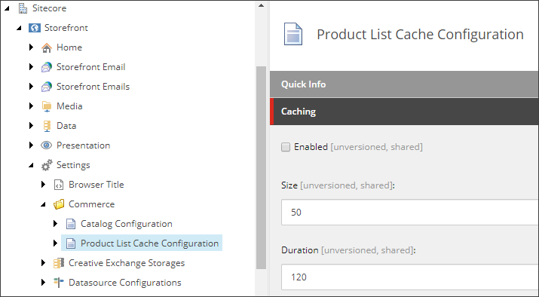Select the Storefront tree item label

pos(66,28)
